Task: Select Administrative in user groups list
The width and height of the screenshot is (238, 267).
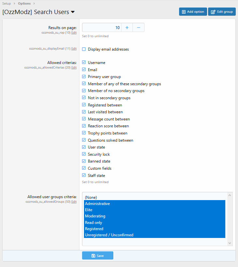Action: 155,203
